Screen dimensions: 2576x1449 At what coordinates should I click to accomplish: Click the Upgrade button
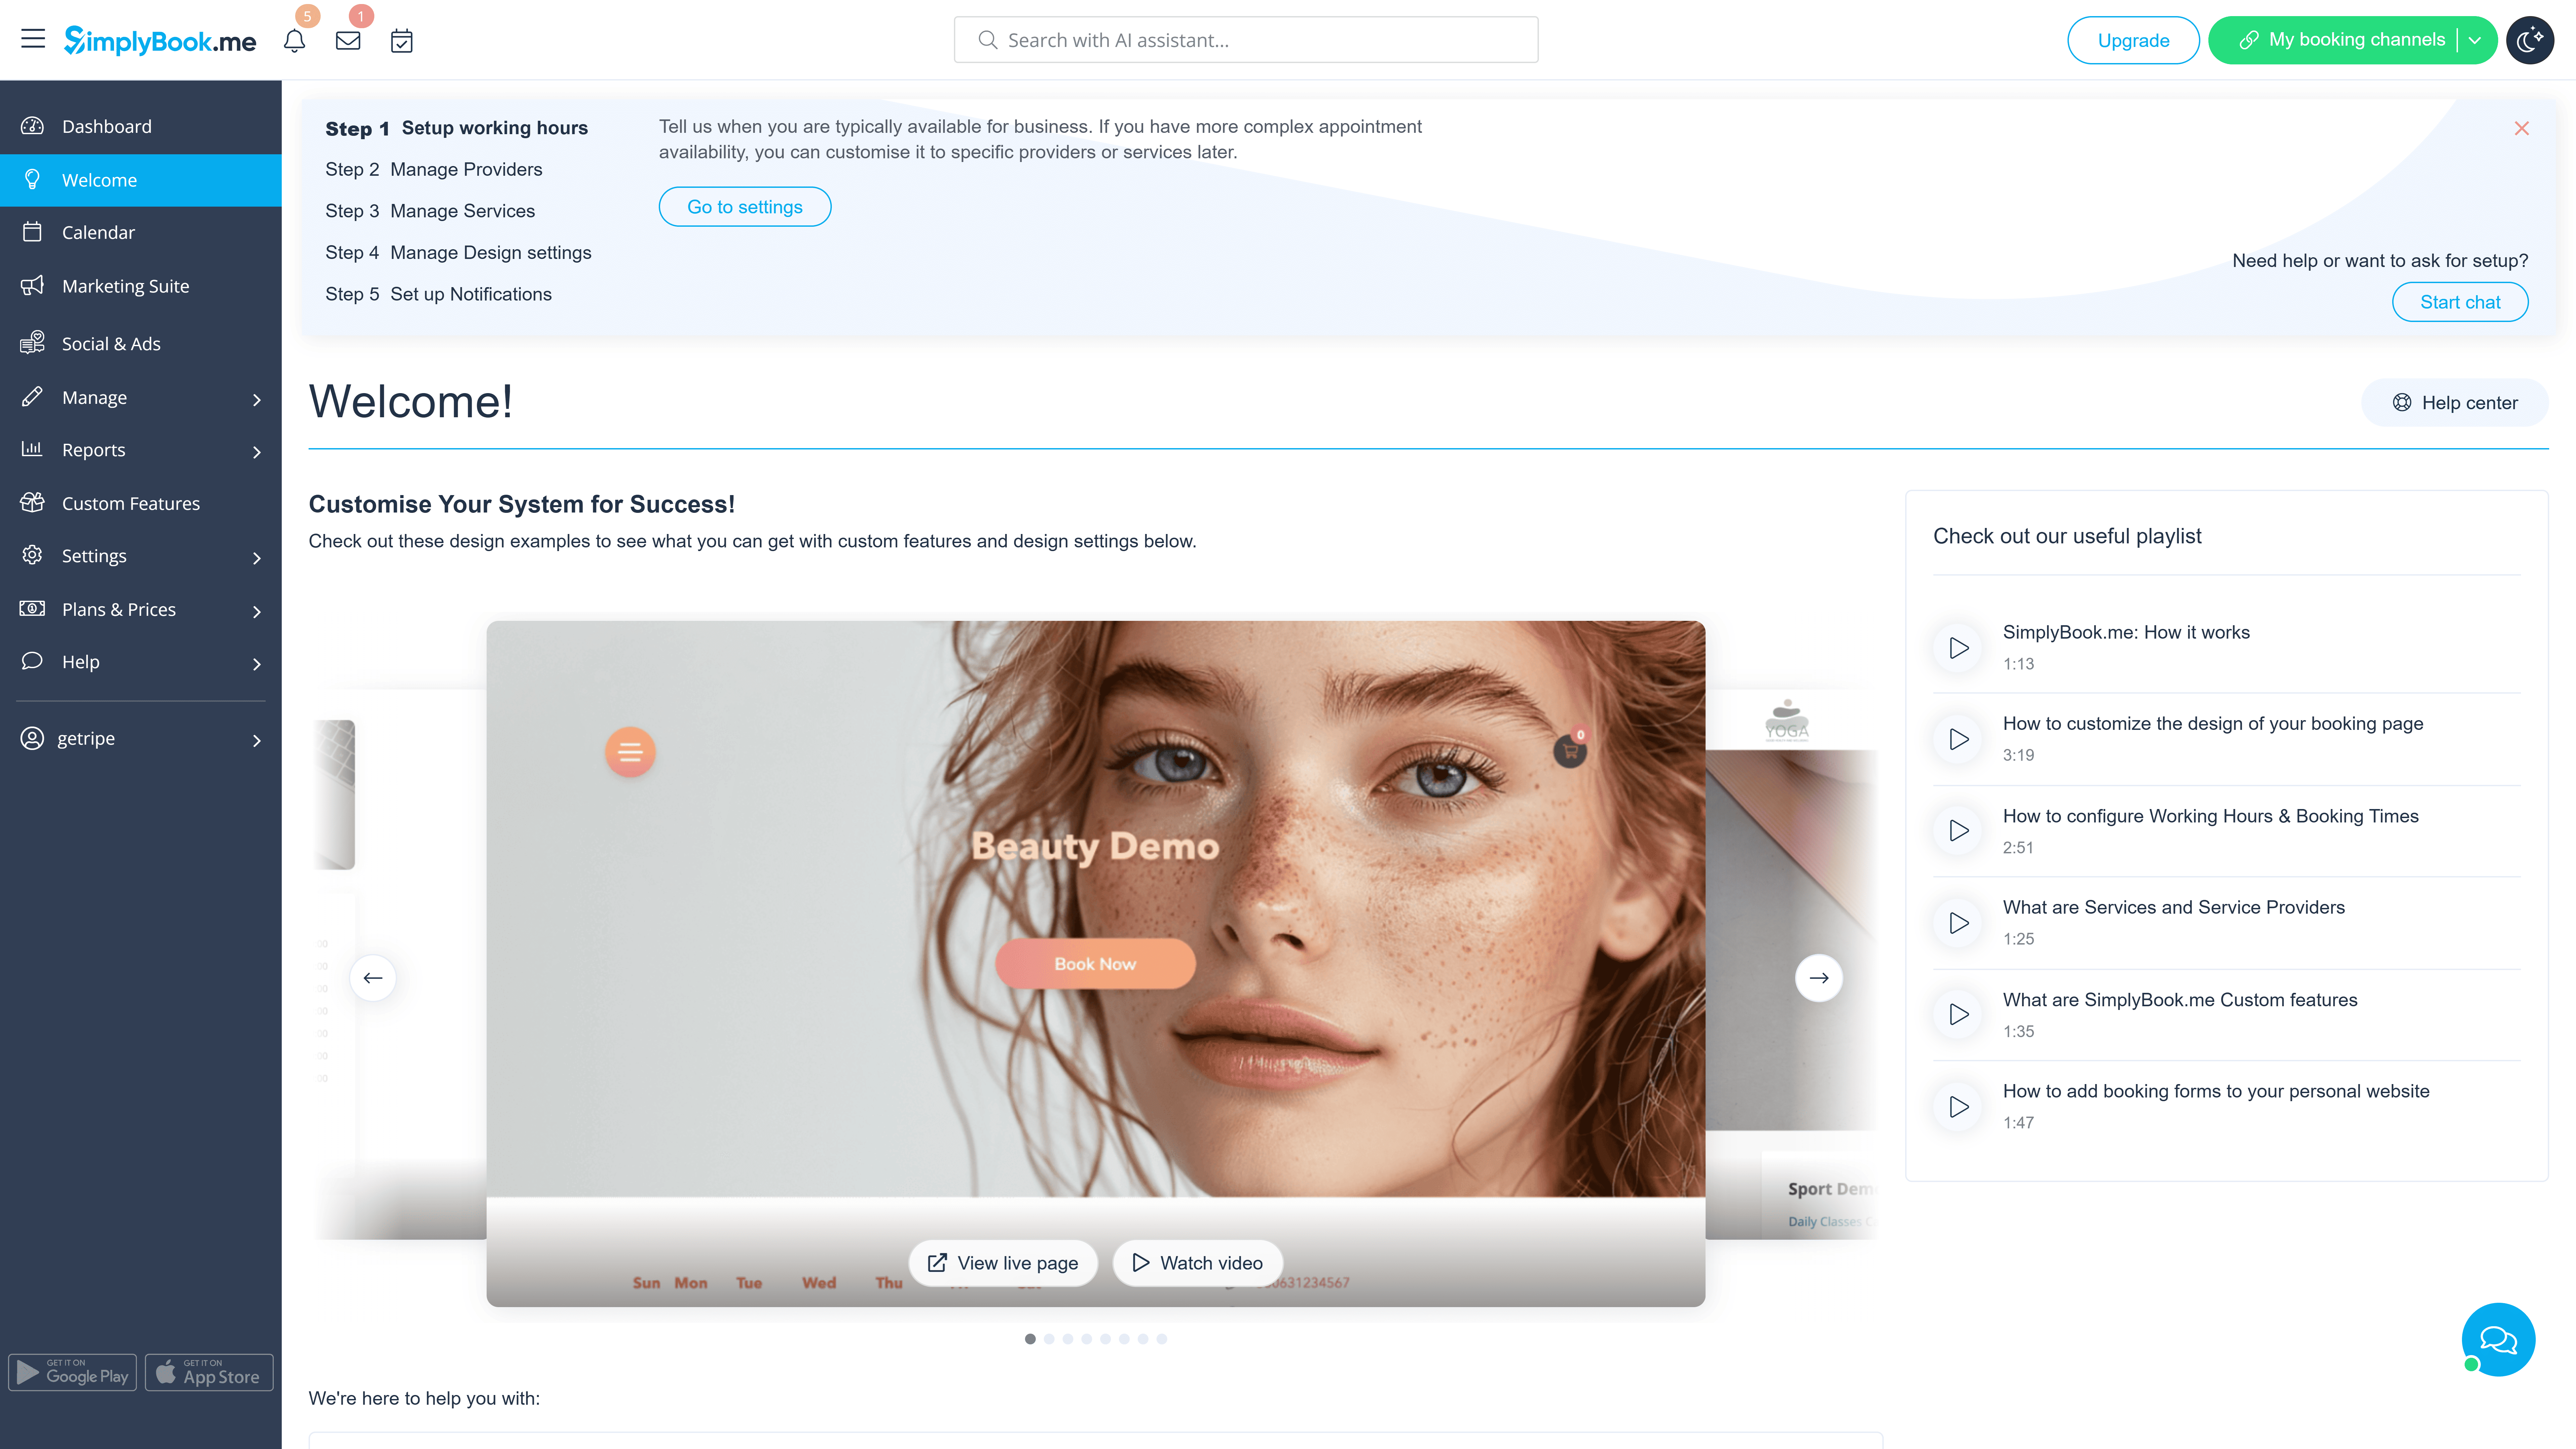2133,40
